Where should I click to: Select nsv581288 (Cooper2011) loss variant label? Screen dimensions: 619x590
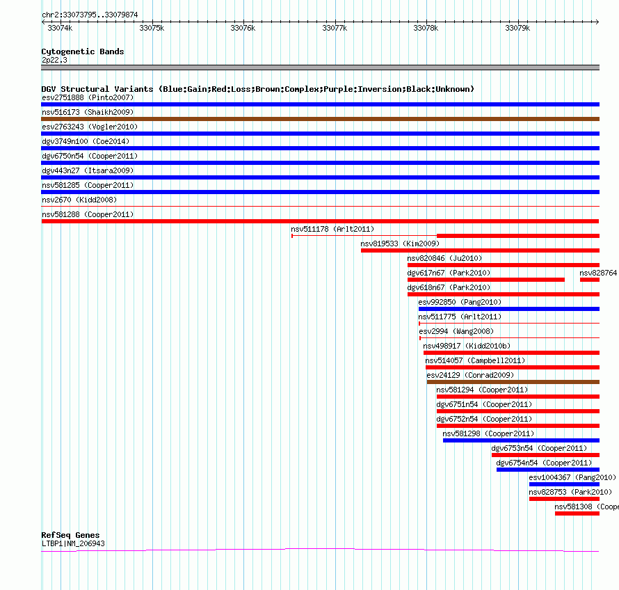(88, 214)
